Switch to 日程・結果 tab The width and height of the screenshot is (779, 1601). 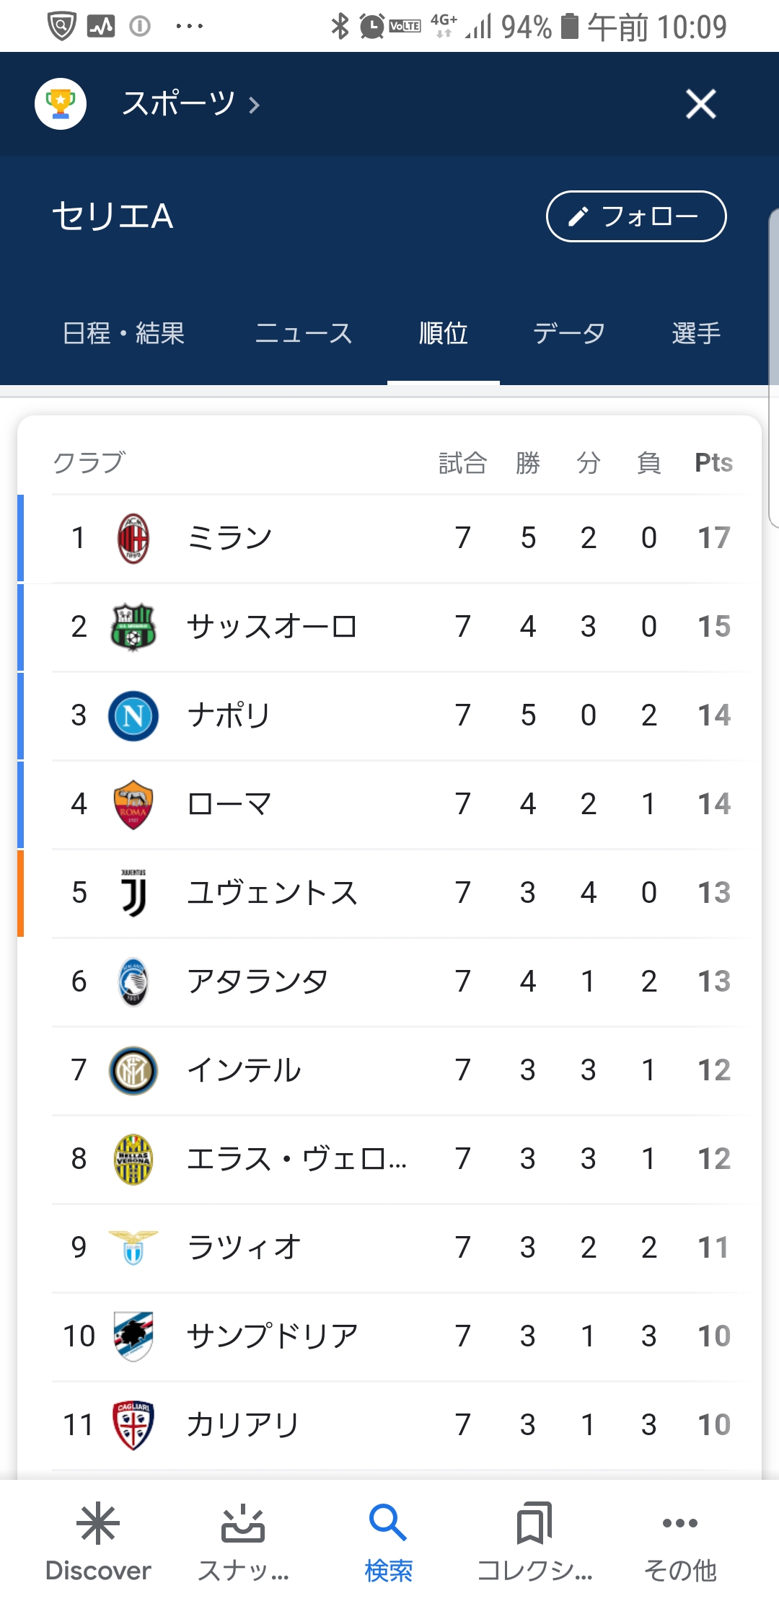[123, 333]
